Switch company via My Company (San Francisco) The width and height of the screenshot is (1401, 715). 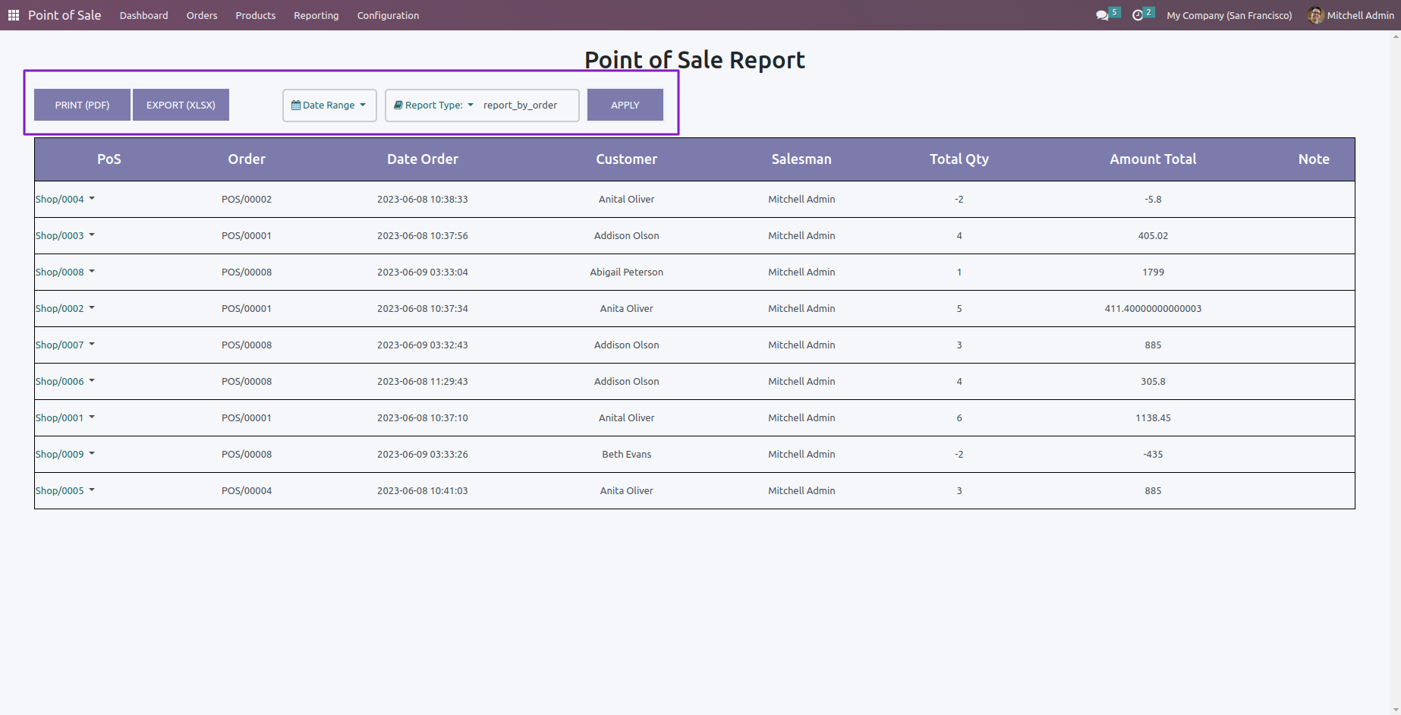click(x=1229, y=15)
